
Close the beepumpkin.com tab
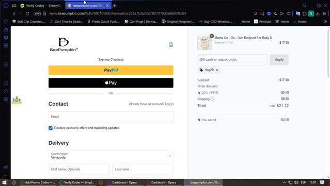pyautogui.click(x=107, y=6)
